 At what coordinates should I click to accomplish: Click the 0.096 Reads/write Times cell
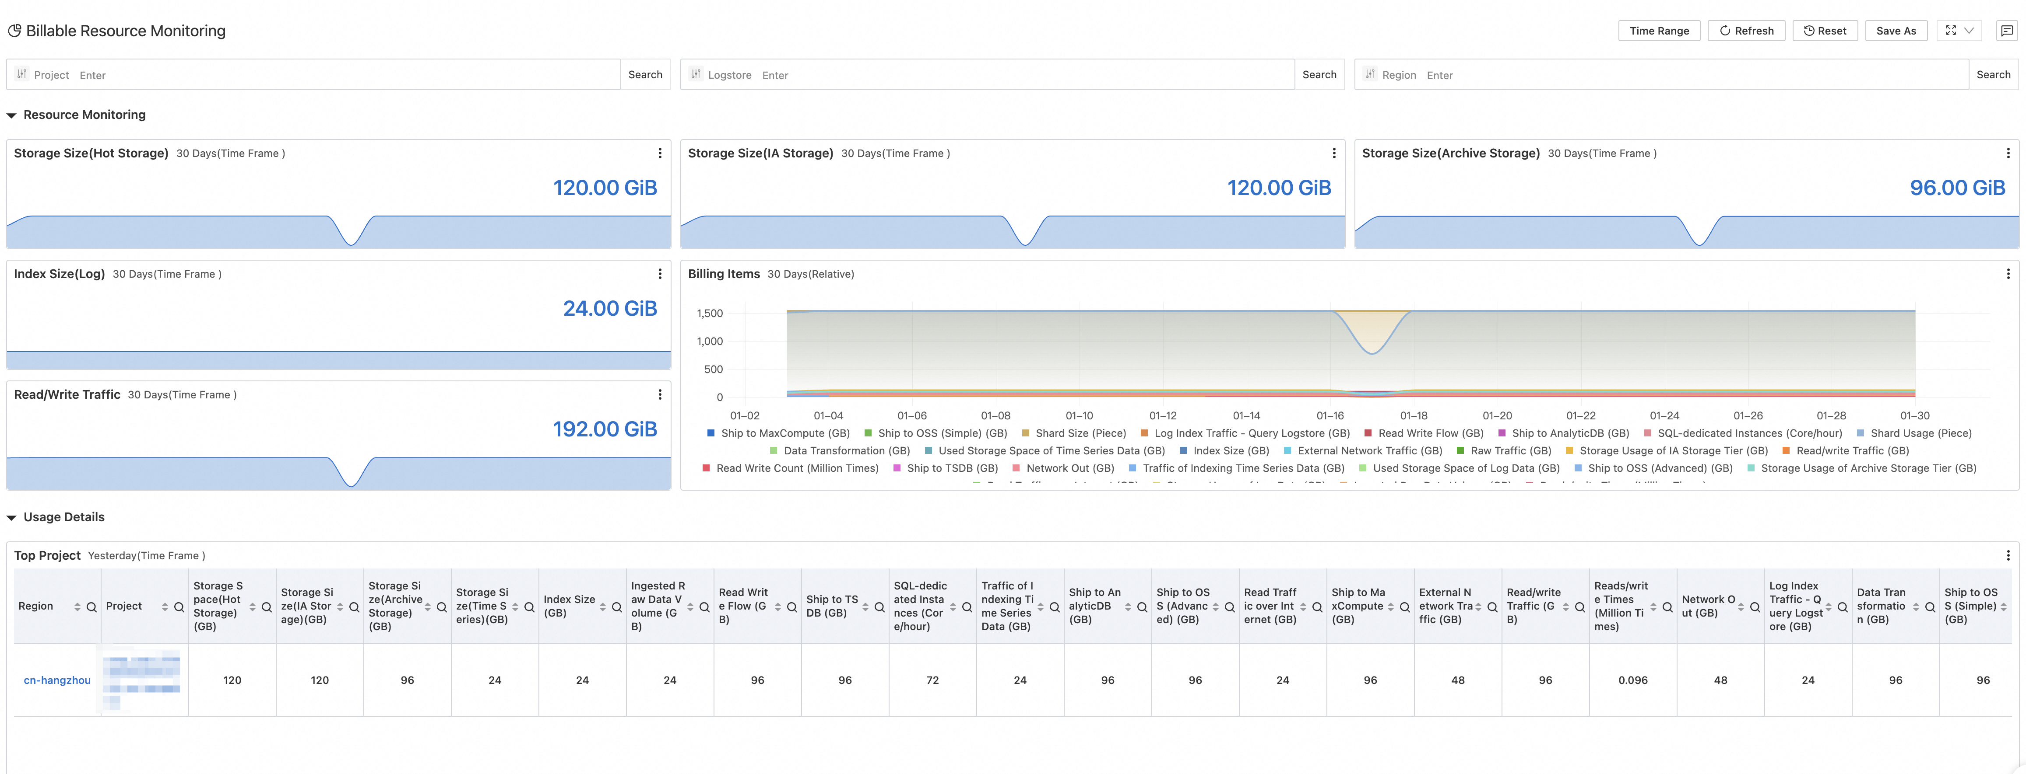click(x=1633, y=680)
